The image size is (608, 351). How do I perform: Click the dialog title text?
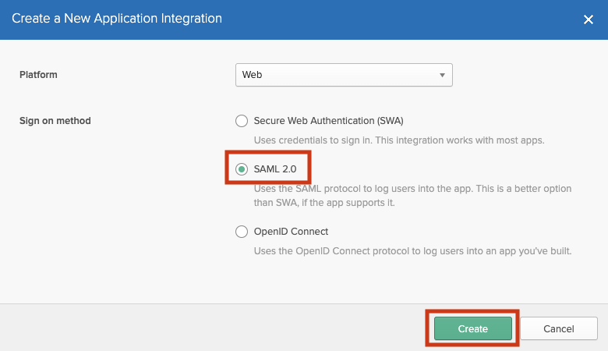[x=117, y=18]
